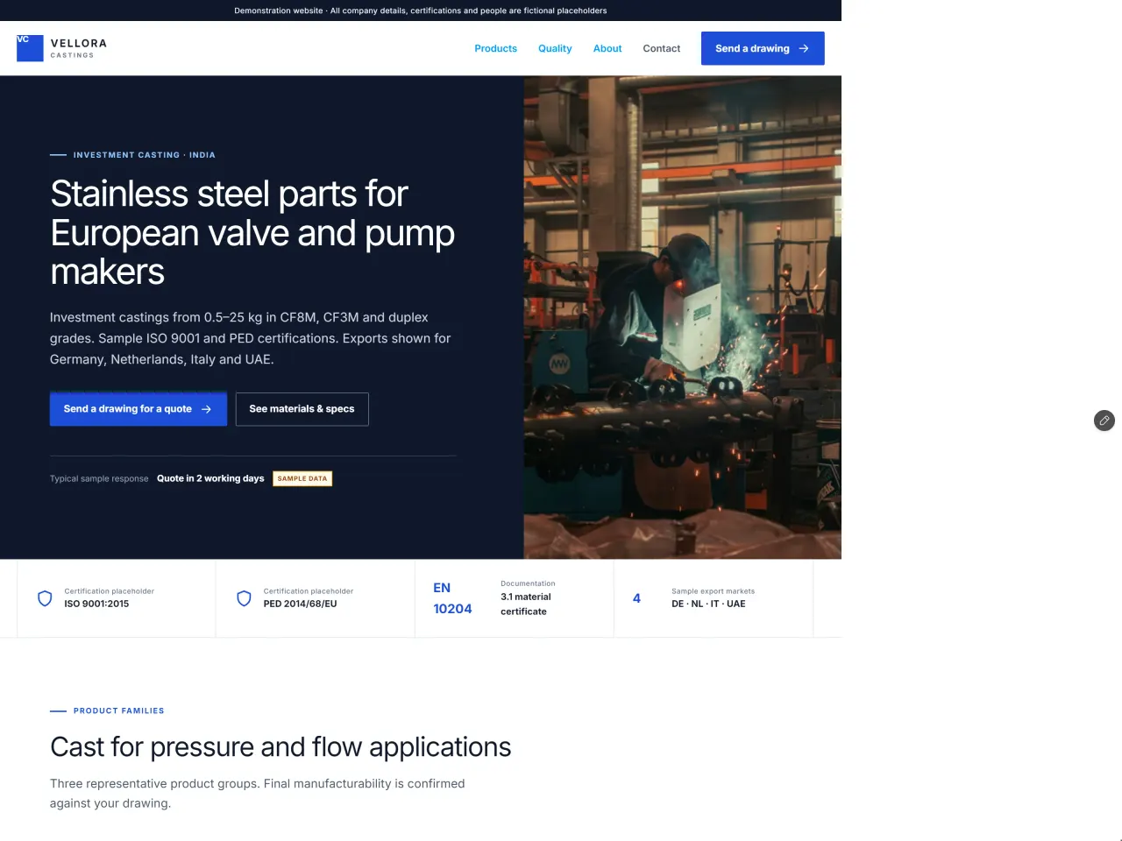This screenshot has height=841, width=1122.
Task: Click the VELLORA CASTINGS brand name
Action: click(79, 48)
